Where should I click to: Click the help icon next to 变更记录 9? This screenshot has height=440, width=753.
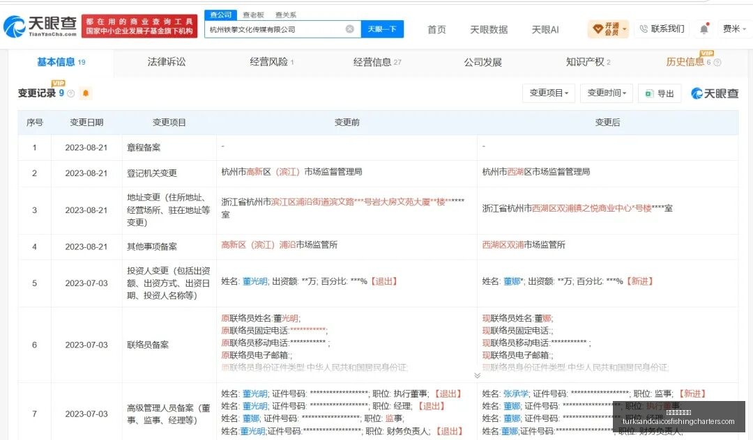[71, 93]
